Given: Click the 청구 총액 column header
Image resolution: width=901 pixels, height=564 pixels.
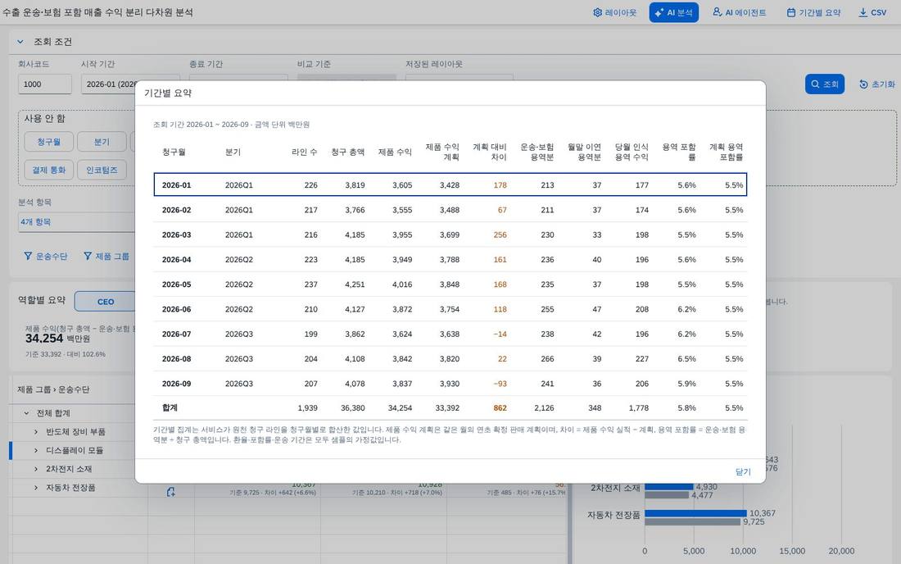Looking at the screenshot, I should coord(347,152).
